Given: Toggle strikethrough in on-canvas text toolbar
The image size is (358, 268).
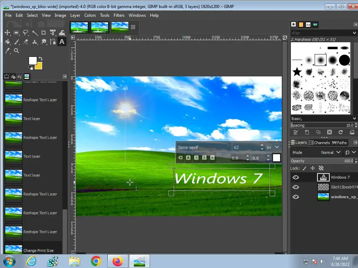Looking at the screenshot, I should click(212, 158).
